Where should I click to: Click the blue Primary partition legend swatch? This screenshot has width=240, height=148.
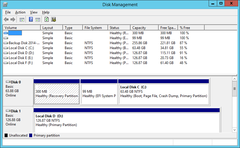point(31,135)
